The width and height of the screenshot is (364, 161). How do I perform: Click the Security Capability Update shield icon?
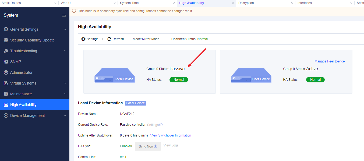[x=6, y=40]
